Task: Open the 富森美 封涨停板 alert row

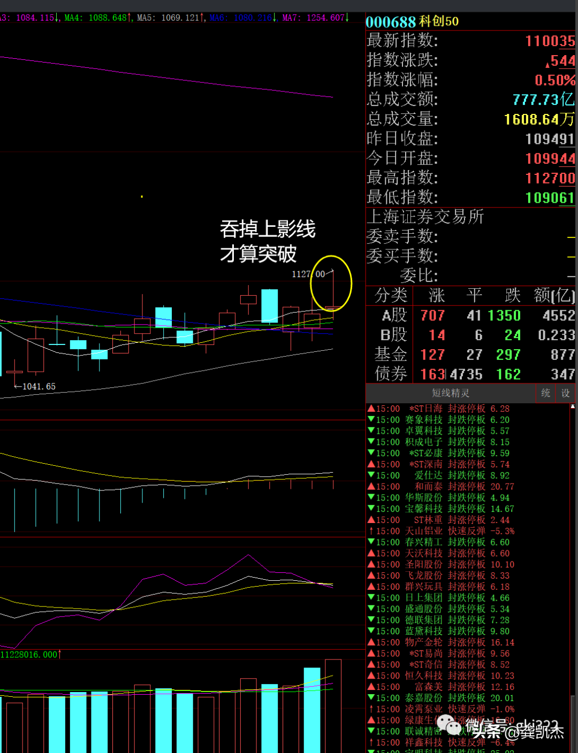Action: [440, 687]
